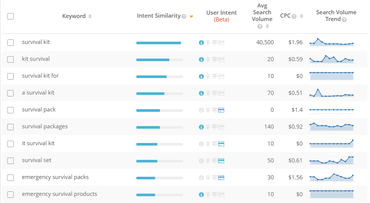Open the survival packages keyword

[x=45, y=127]
